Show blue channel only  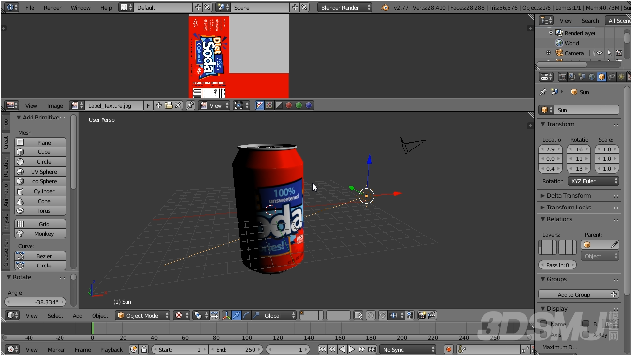pyautogui.click(x=309, y=105)
